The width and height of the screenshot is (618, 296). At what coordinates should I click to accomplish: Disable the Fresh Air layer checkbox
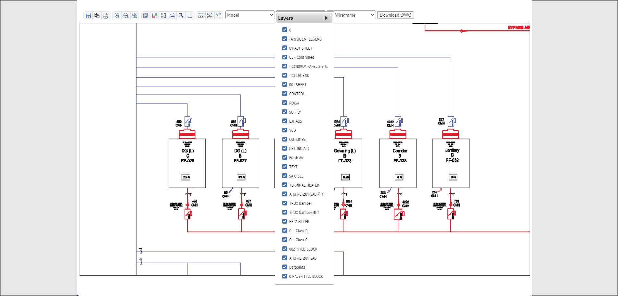[285, 157]
